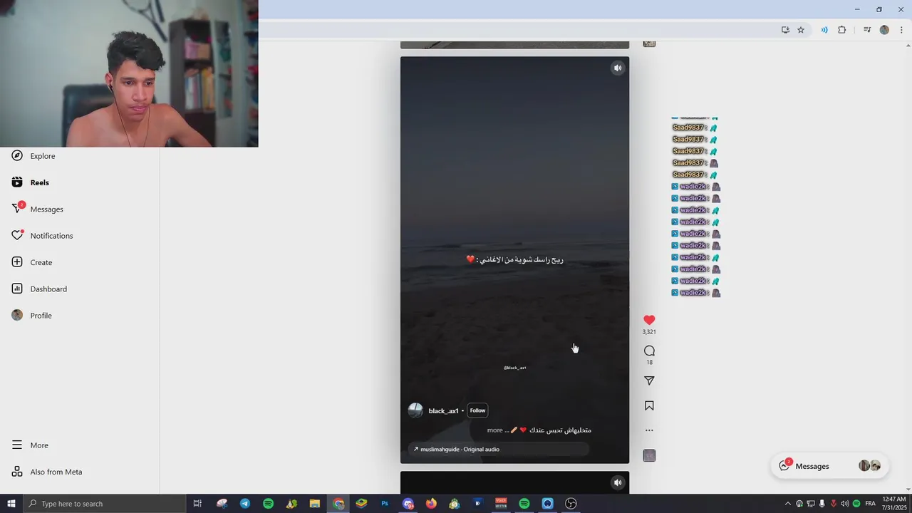Screen dimensions: 912x513
Task: Toggle sound on the next reel below
Action: point(618,482)
